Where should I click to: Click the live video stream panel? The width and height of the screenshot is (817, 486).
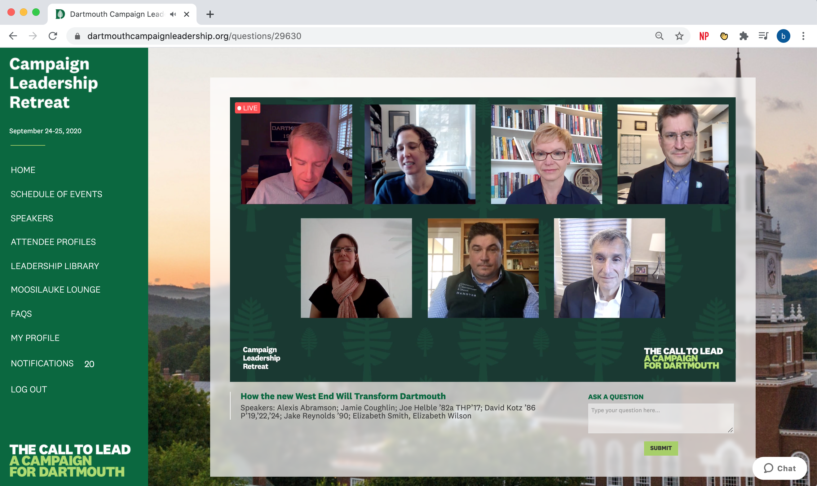coord(482,239)
